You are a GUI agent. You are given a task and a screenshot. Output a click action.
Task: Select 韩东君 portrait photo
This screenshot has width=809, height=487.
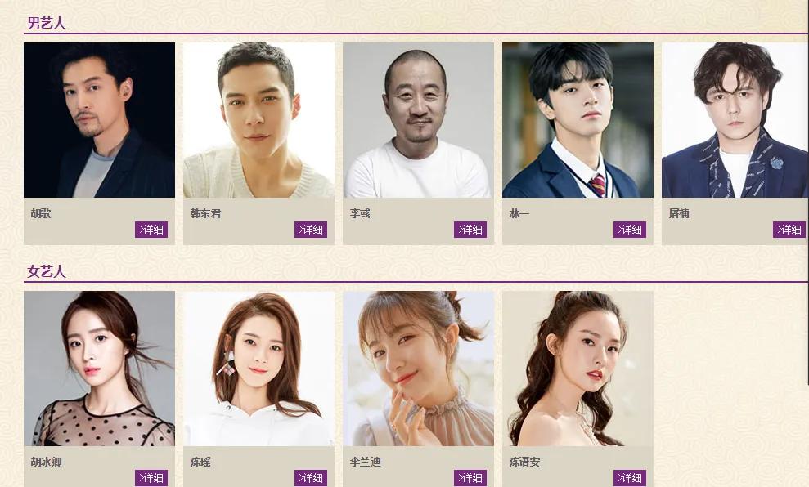point(258,120)
